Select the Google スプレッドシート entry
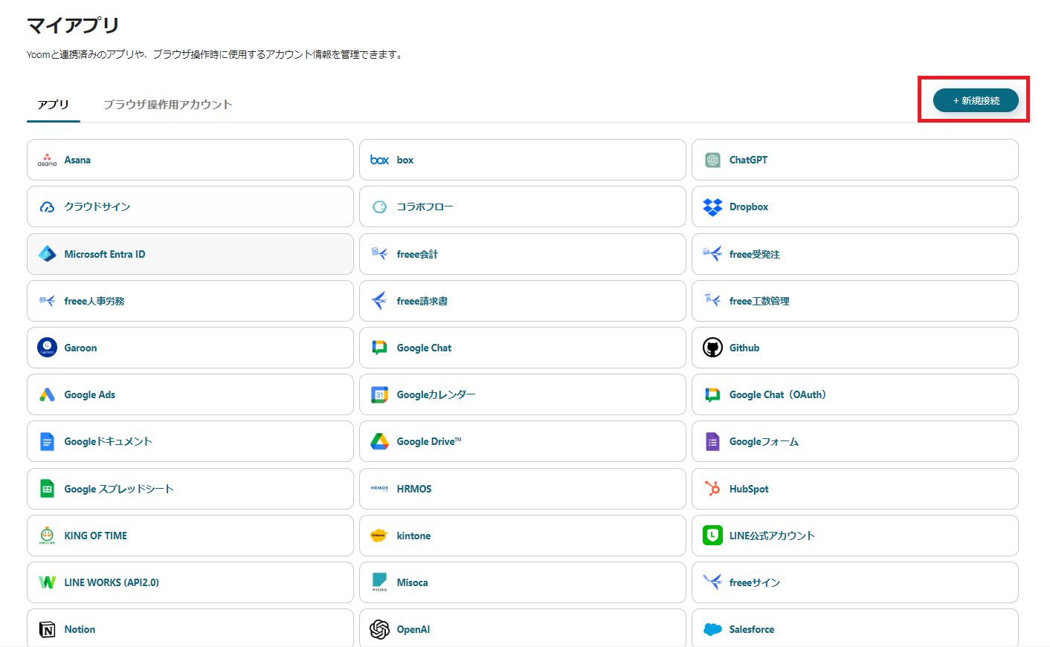Viewport: 1050px width, 647px height. point(190,489)
